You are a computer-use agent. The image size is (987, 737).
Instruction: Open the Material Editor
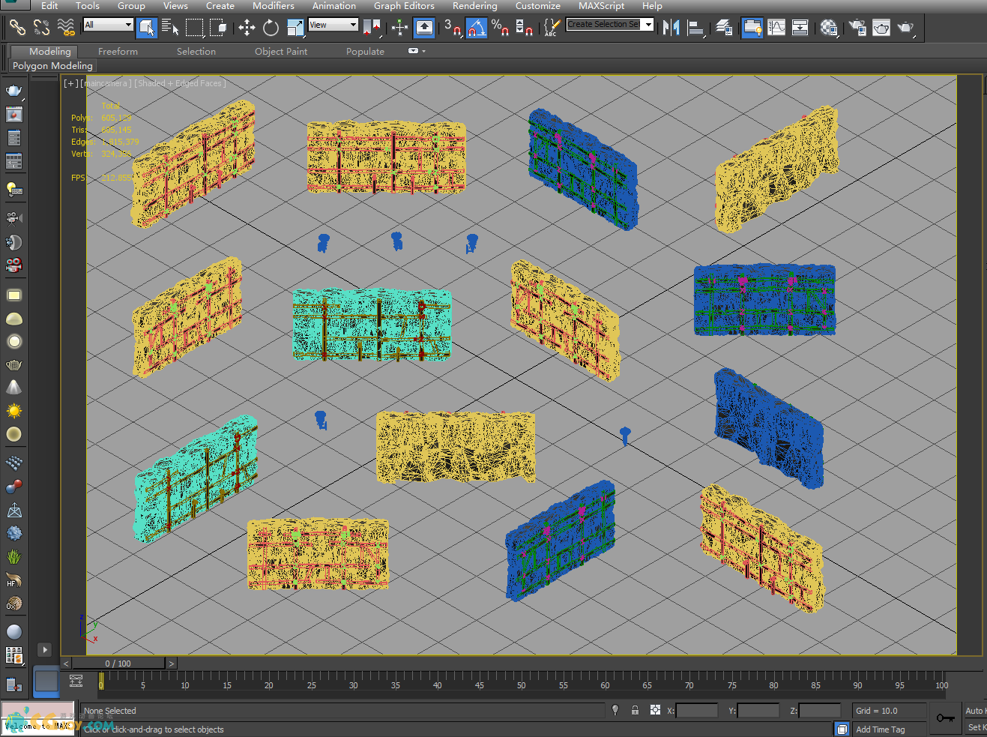coord(828,28)
